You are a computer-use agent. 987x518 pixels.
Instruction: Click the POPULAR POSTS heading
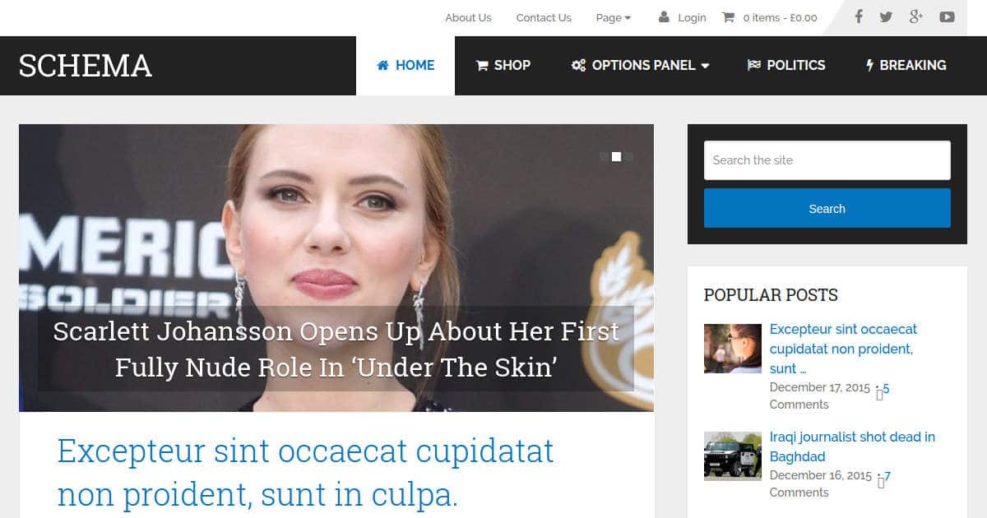tap(771, 295)
